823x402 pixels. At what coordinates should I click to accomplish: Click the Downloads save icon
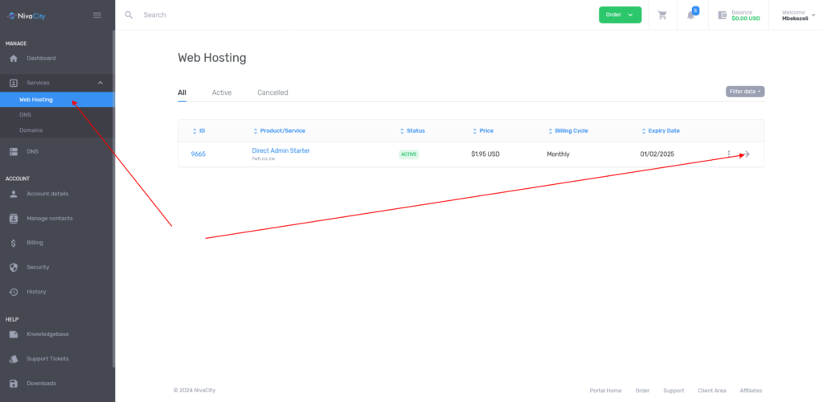(14, 384)
